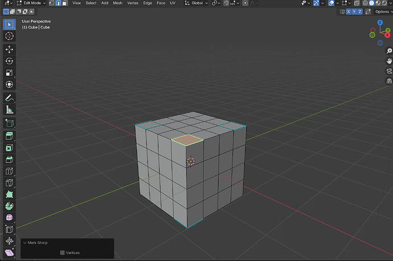Open the gizmo settings dropdown arrow
This screenshot has width=393, height=261.
pos(322,3)
